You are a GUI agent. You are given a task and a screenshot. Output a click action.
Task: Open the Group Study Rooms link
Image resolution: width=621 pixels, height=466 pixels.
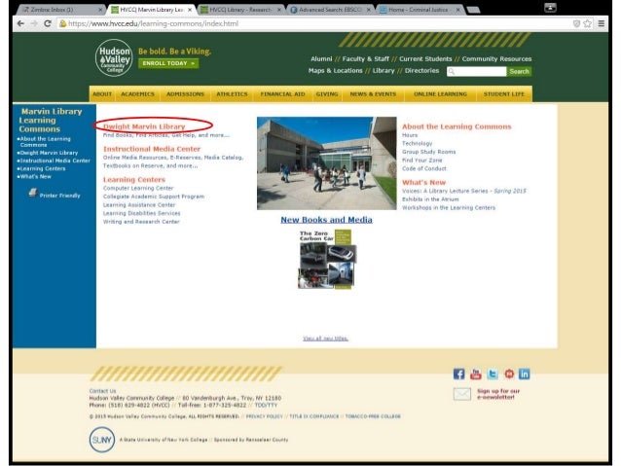coord(428,152)
